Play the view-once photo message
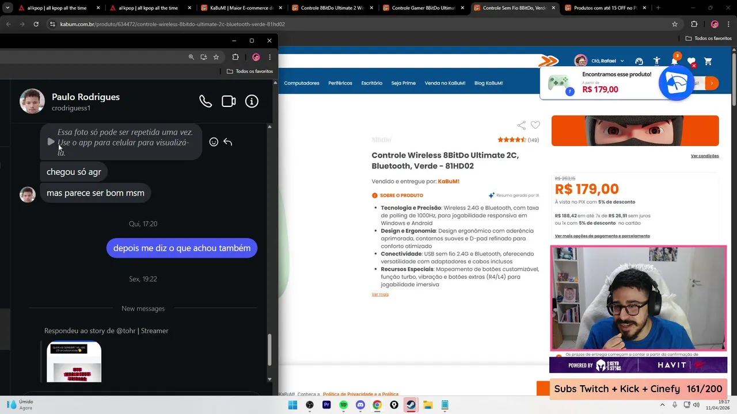 point(51,141)
